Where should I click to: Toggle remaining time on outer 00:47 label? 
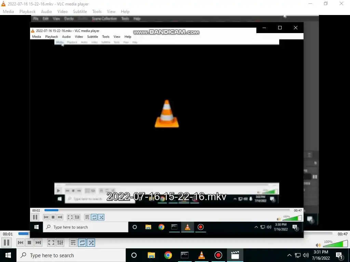(x=342, y=234)
